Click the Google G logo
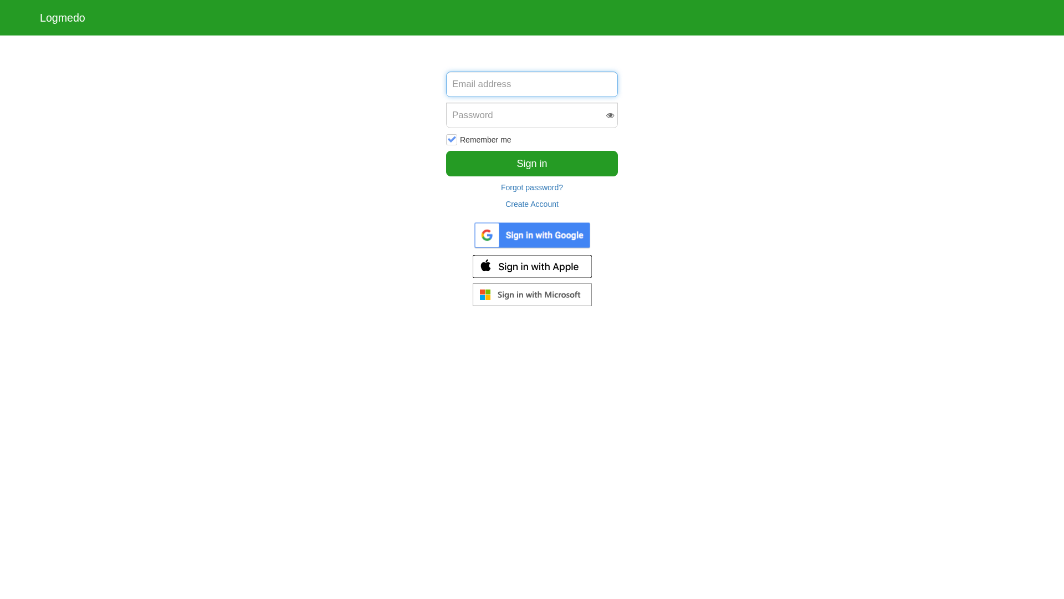 point(487,235)
